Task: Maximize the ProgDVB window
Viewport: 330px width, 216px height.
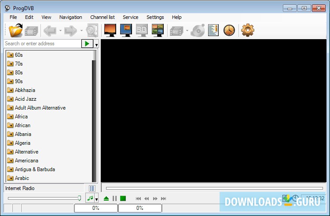Action: [x=304, y=8]
